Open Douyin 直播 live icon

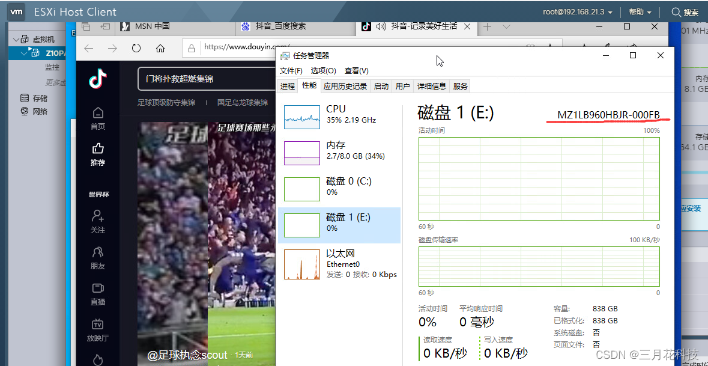click(x=97, y=288)
